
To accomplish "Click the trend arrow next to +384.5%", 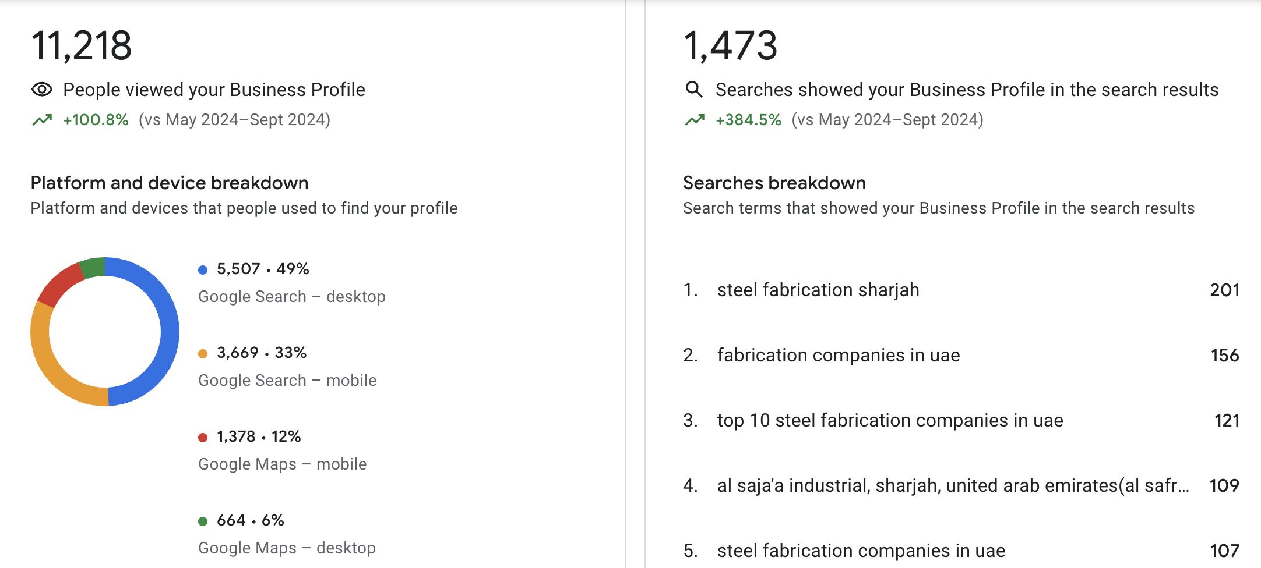I will [694, 120].
